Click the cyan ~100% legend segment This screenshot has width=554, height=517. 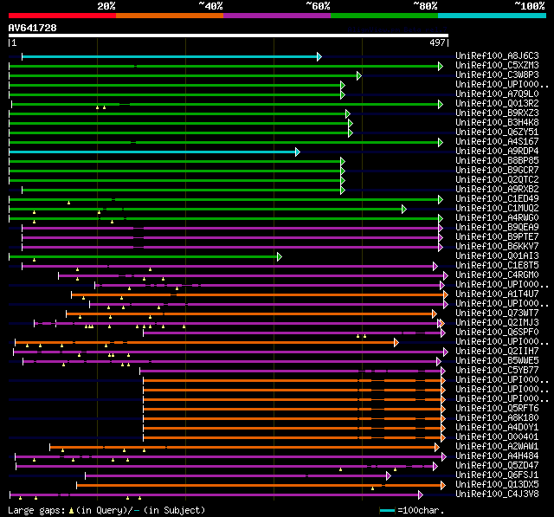[x=493, y=16]
